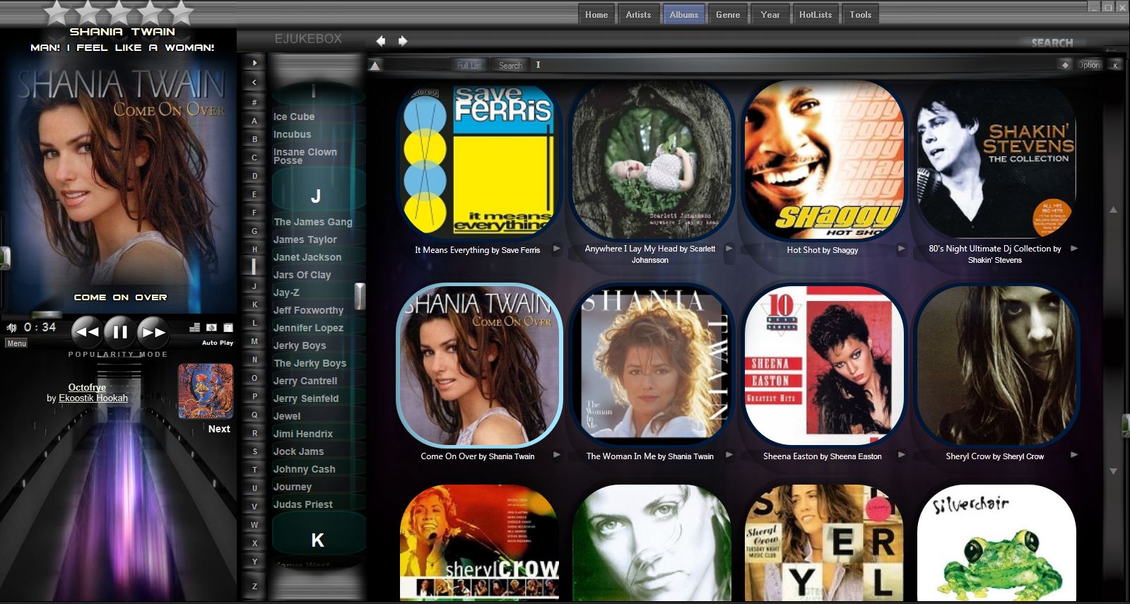
Task: Click the artist list scrollbar handle
Action: coord(360,296)
